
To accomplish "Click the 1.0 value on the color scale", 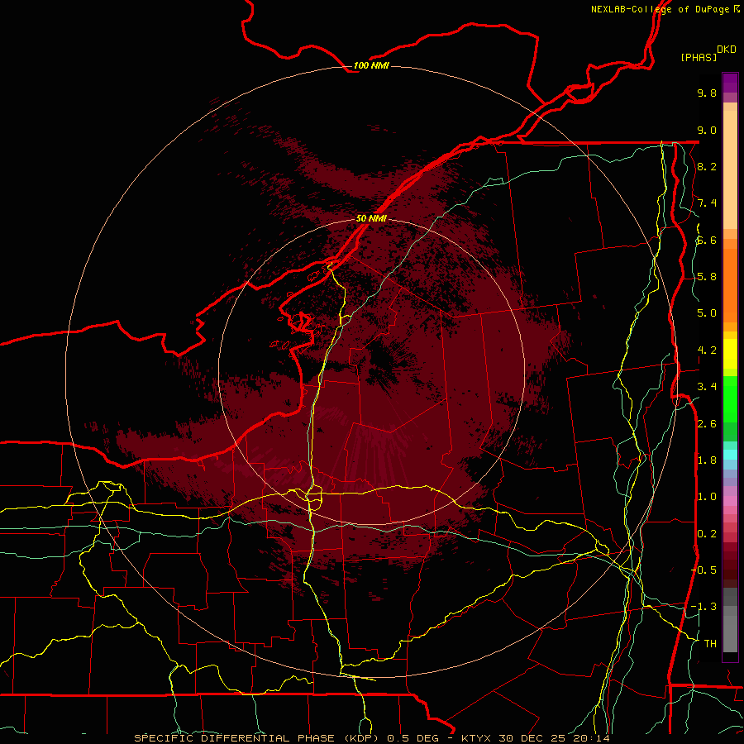I will coord(707,497).
